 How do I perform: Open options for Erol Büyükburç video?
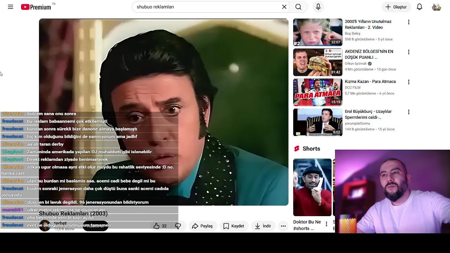tap(409, 112)
